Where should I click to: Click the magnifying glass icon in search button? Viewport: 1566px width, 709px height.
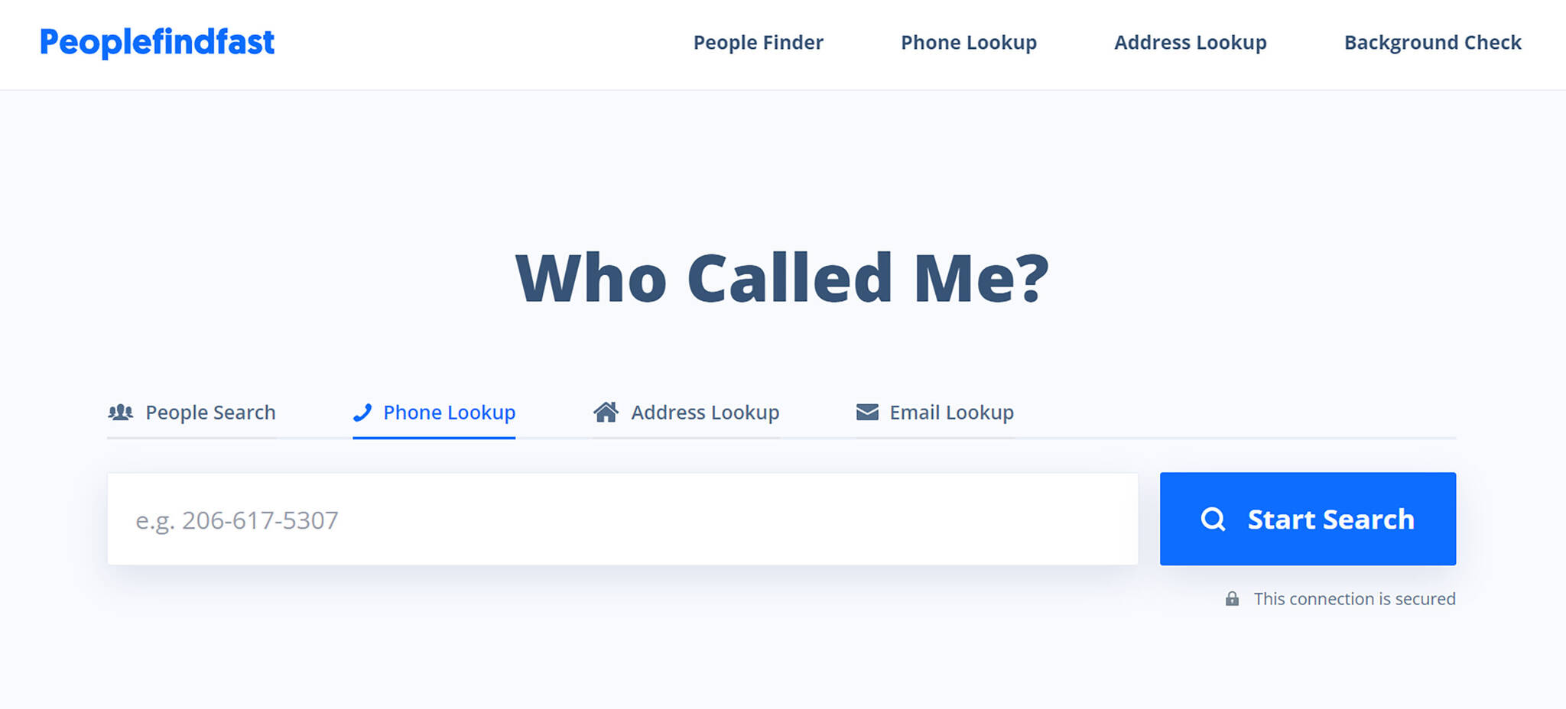(1213, 520)
